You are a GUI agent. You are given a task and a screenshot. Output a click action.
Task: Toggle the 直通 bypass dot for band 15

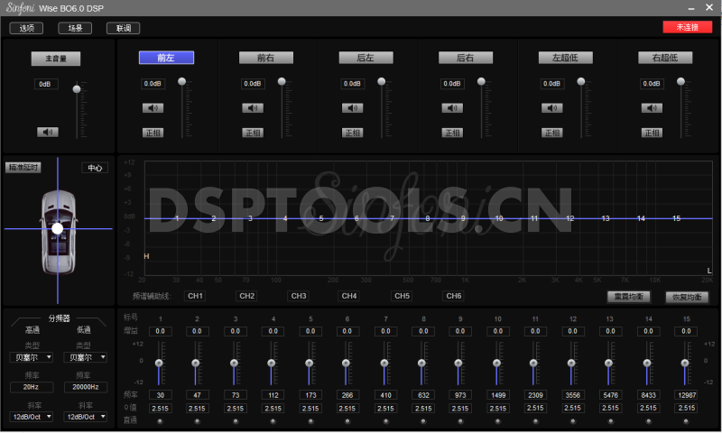point(686,421)
